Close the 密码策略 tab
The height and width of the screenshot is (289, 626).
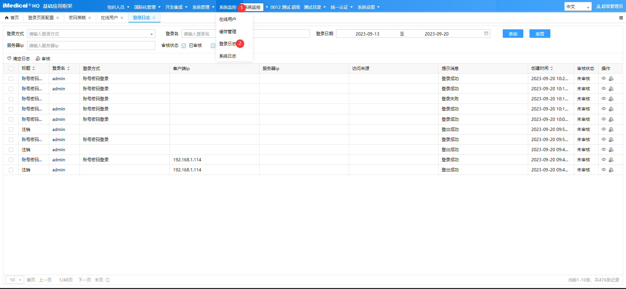[90, 18]
